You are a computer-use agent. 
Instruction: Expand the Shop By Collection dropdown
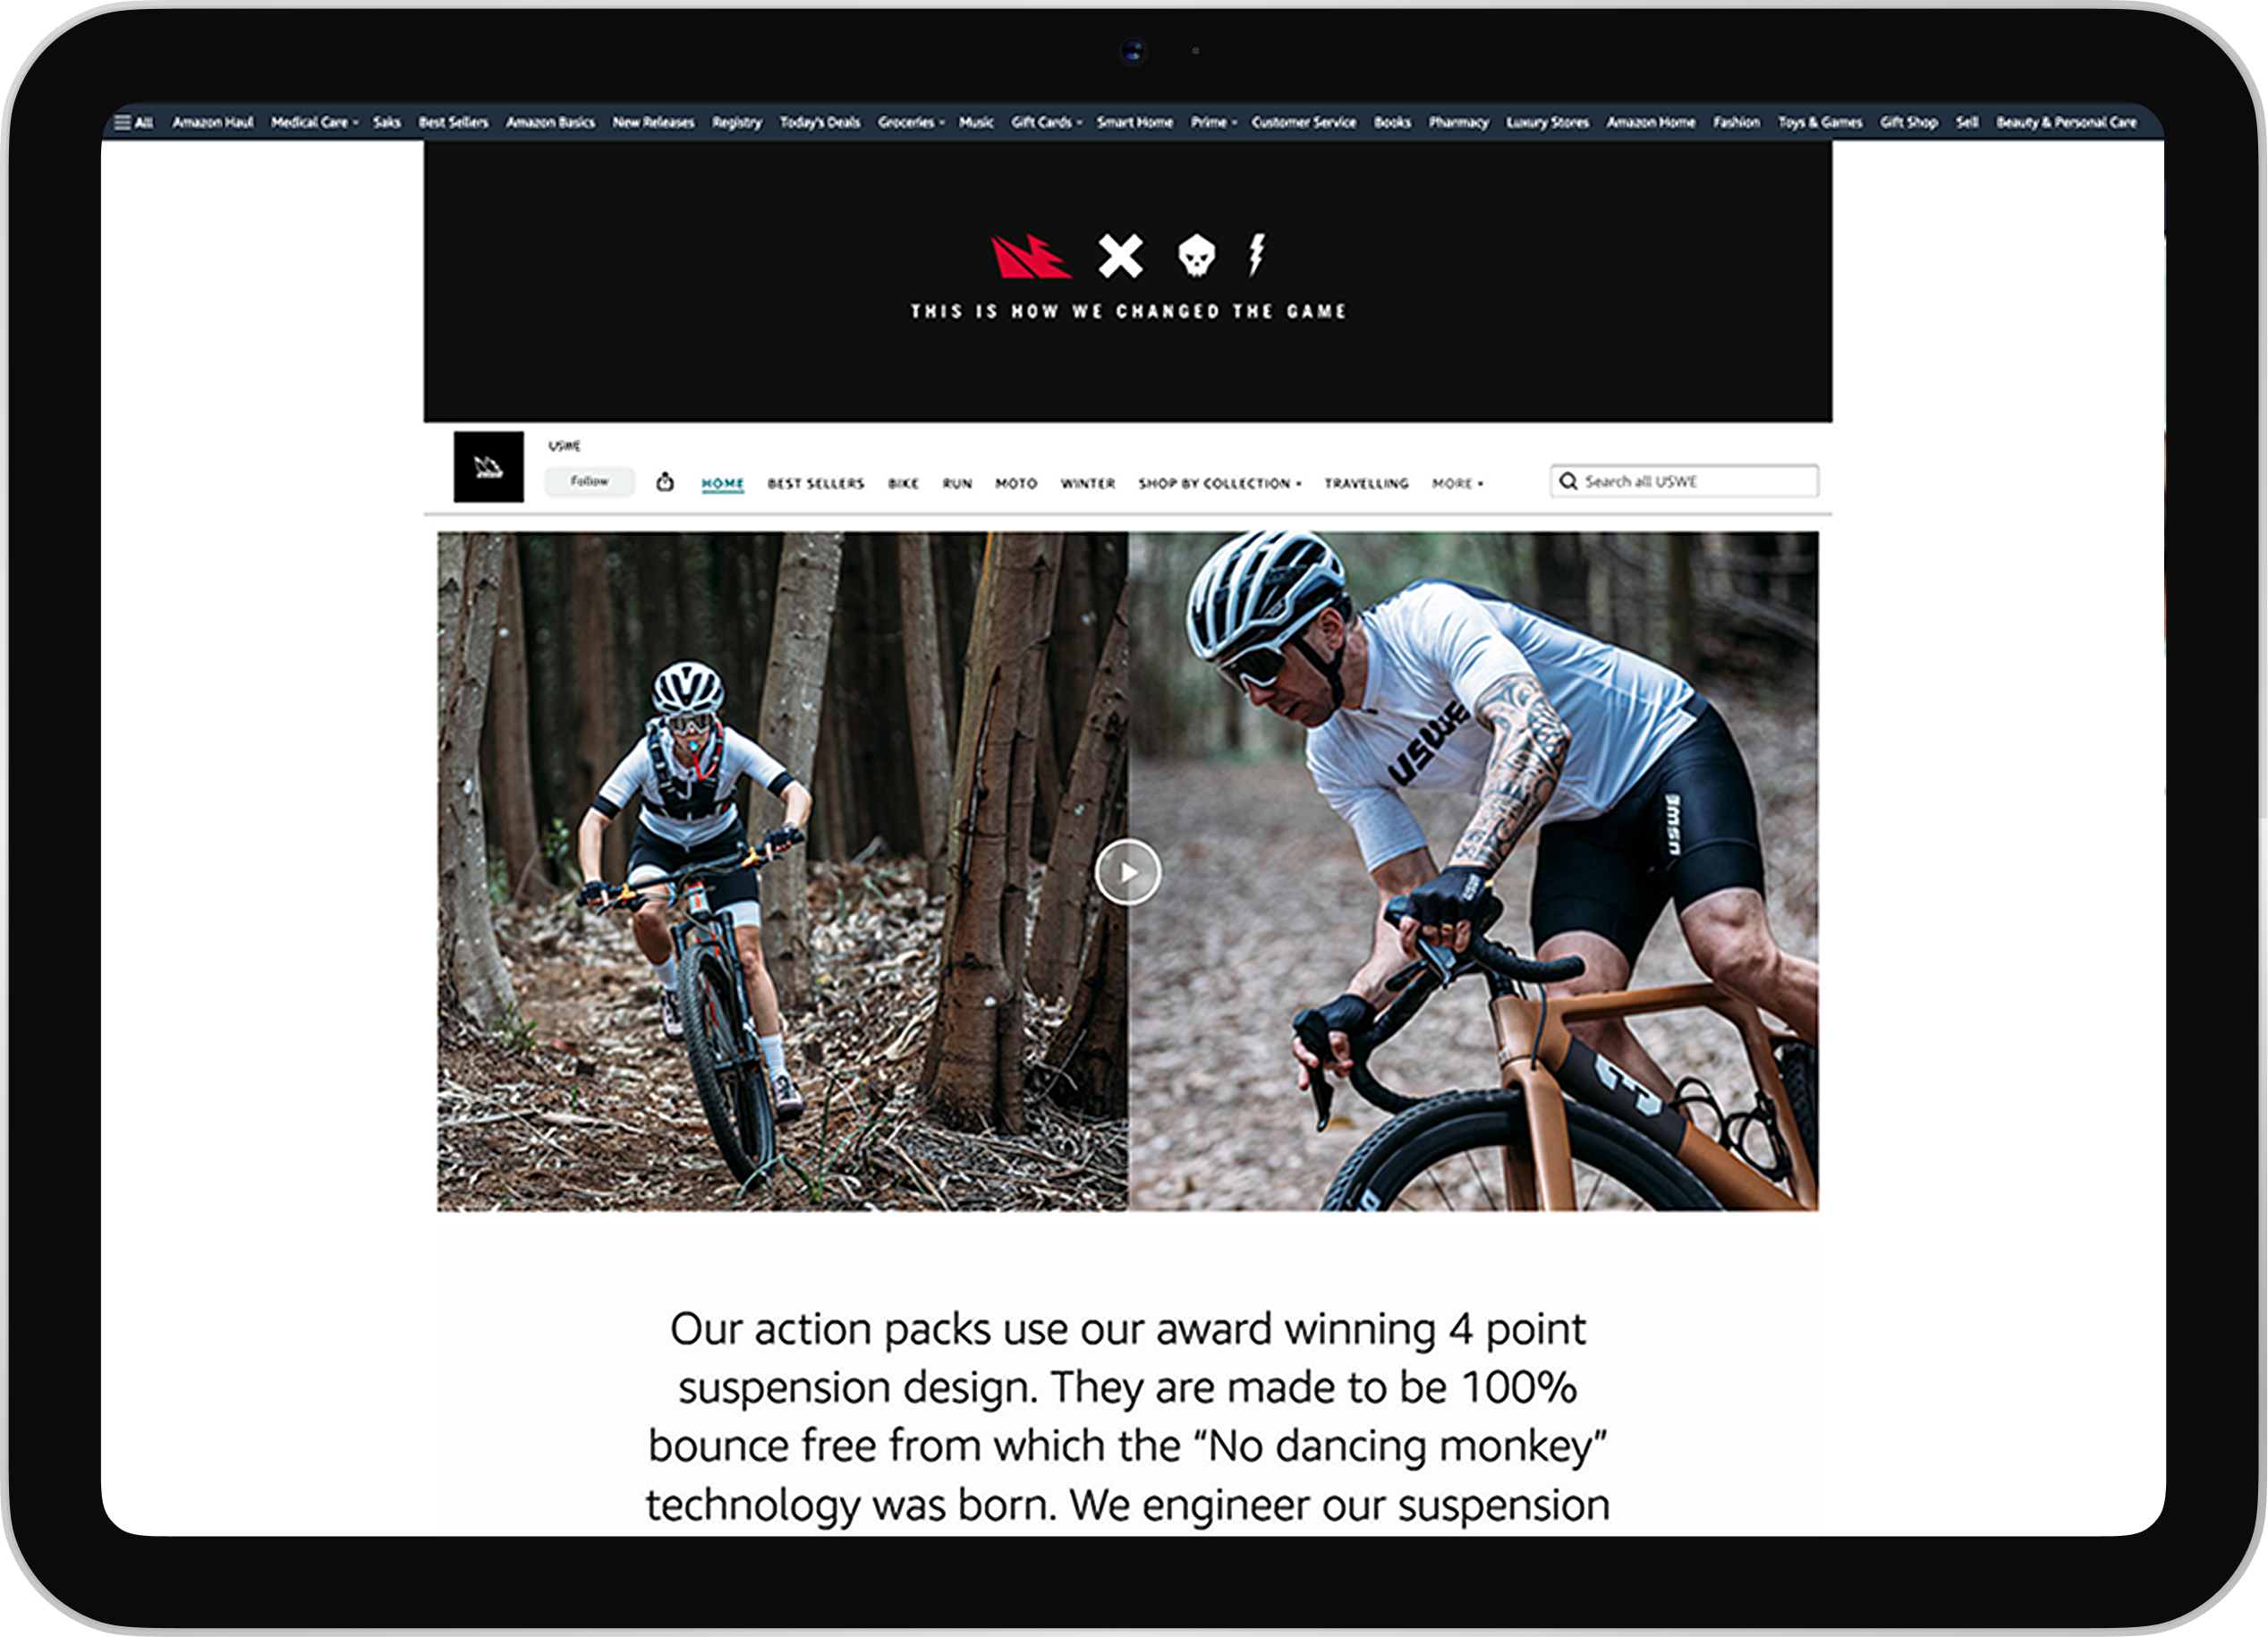click(x=1220, y=484)
